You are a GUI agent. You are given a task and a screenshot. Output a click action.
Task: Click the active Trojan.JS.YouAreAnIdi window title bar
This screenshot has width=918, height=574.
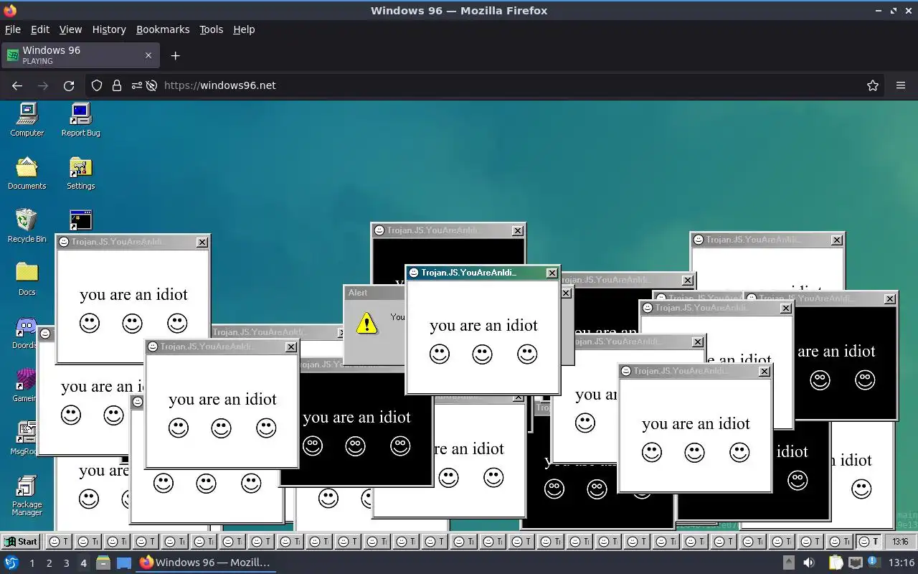[483, 273]
